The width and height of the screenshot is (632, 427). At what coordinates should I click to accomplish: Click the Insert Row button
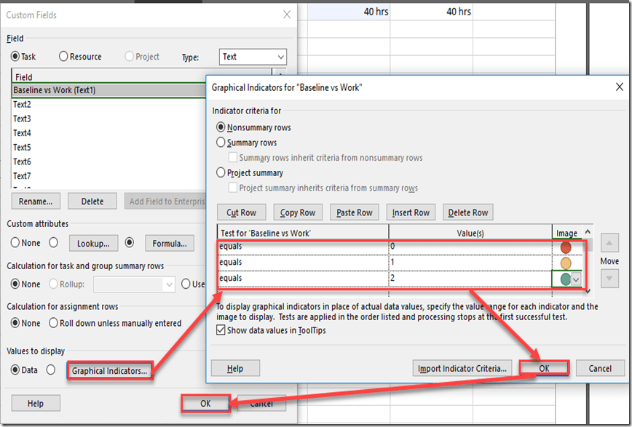point(411,212)
